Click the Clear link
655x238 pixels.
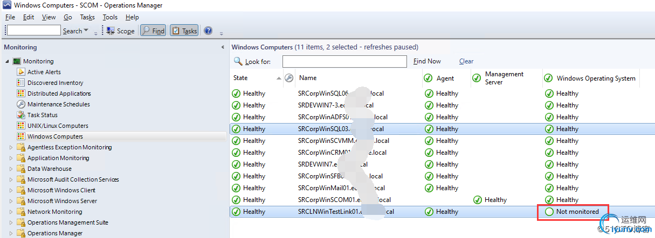466,61
